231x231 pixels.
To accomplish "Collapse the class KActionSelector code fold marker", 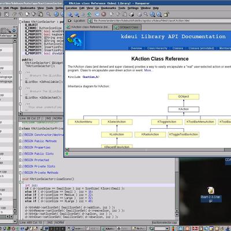I will 20,22.
